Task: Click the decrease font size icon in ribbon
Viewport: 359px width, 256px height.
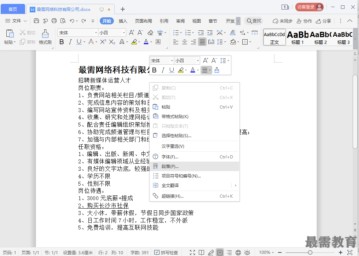Action: 140,33
